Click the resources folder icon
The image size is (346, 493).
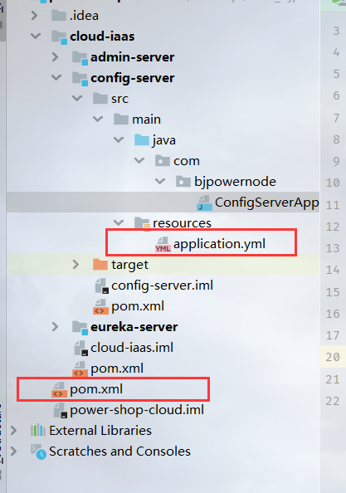tap(142, 223)
